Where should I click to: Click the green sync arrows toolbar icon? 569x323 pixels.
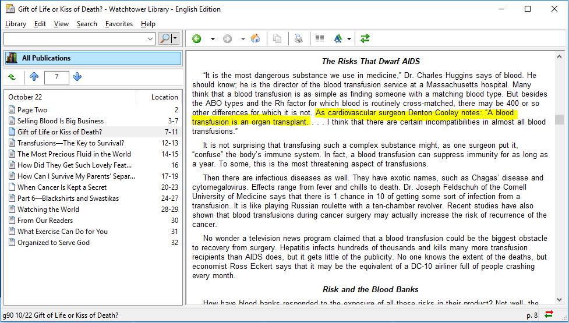(x=365, y=39)
